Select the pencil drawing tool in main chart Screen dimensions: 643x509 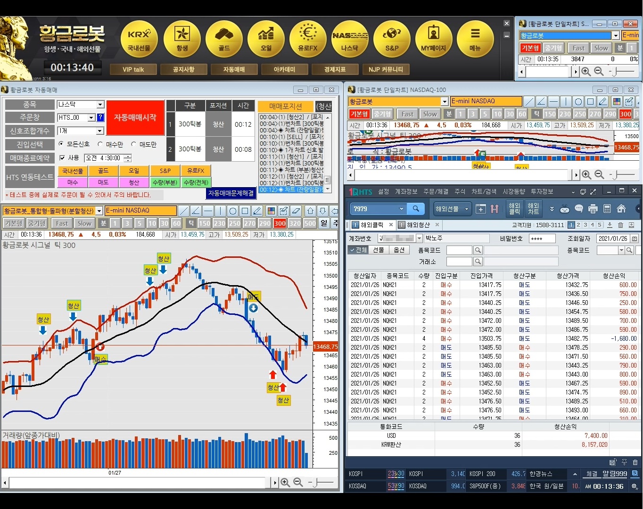point(257,211)
